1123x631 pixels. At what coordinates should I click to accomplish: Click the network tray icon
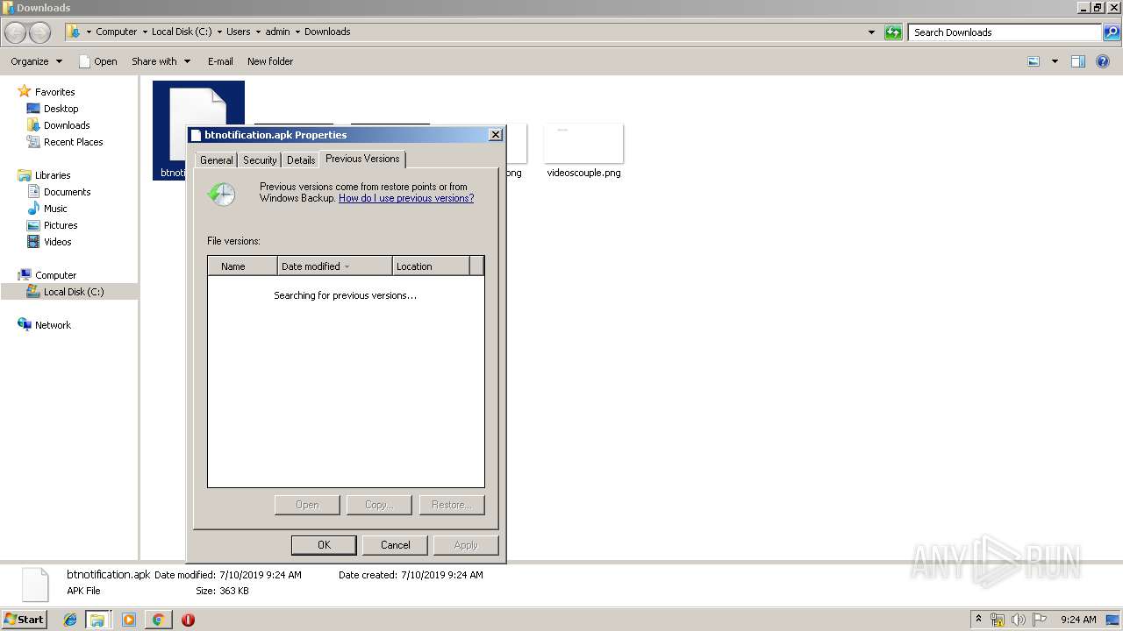998,620
